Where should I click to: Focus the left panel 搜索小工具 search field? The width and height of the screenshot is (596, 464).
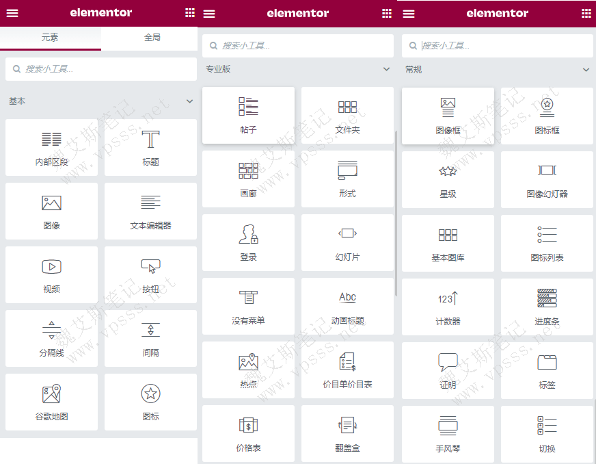point(101,69)
